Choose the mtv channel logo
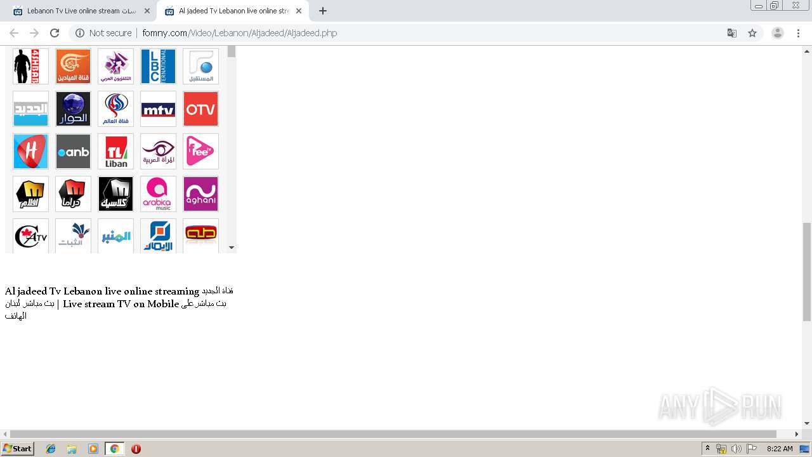 point(158,109)
